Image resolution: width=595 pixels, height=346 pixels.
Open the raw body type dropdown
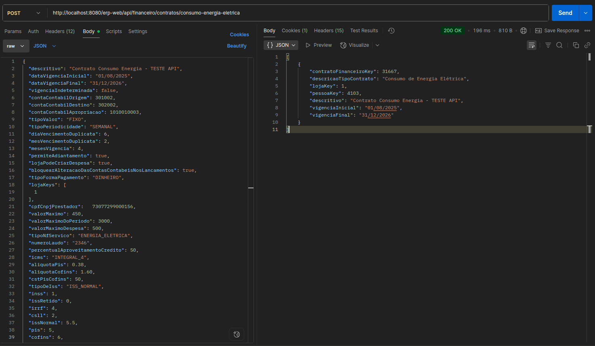(x=16, y=46)
